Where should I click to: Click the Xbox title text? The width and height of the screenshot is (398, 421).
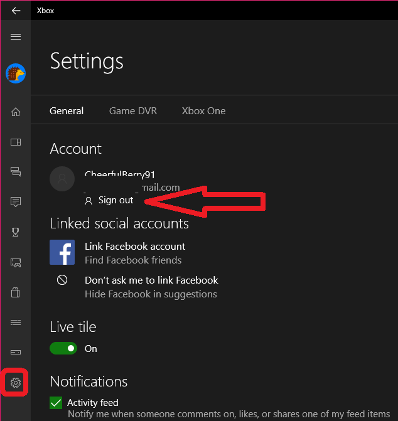pyautogui.click(x=45, y=11)
